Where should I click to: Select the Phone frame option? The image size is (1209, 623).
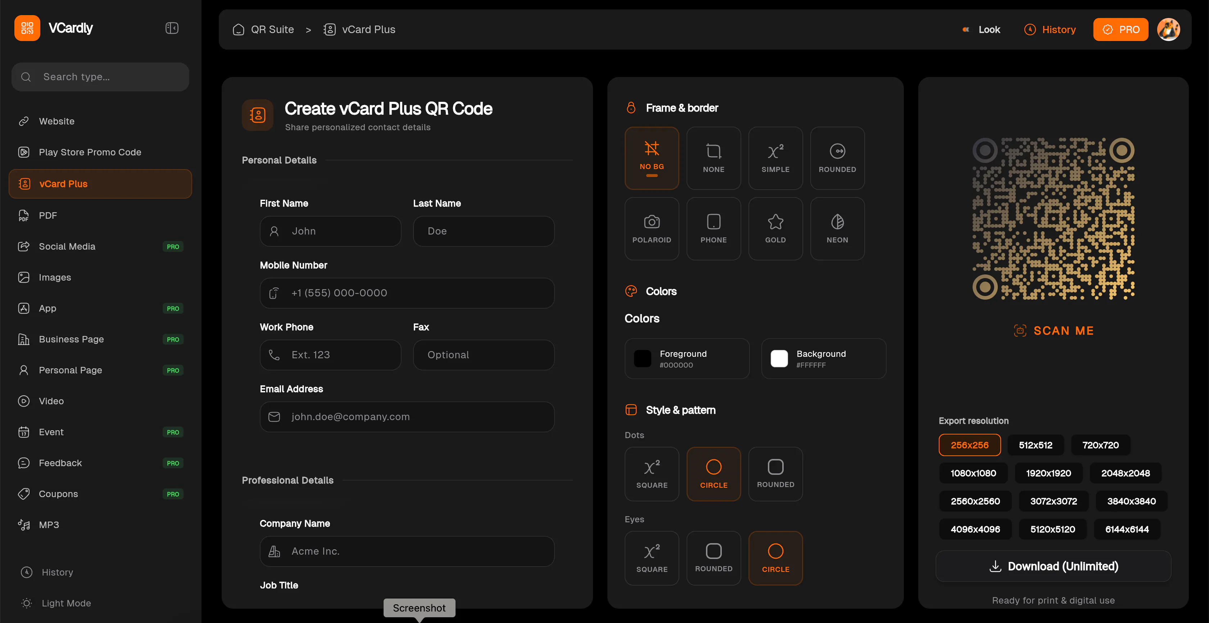click(714, 228)
